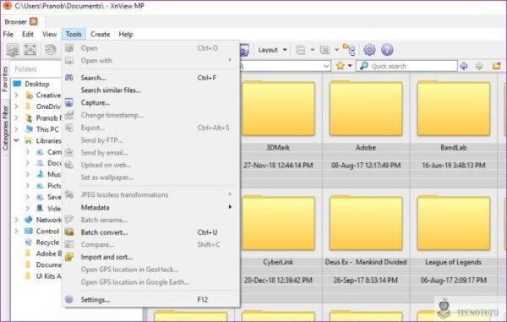
Task: Select the Adobe folder thumbnail
Action: (366, 109)
